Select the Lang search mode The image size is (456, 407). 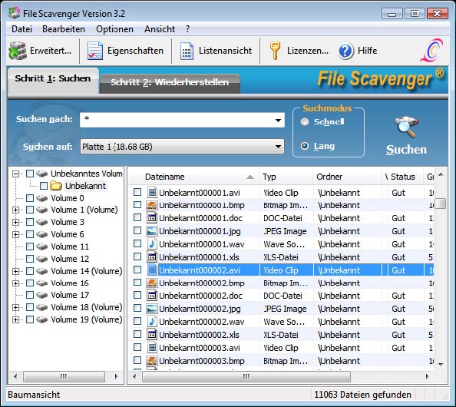[x=305, y=146]
